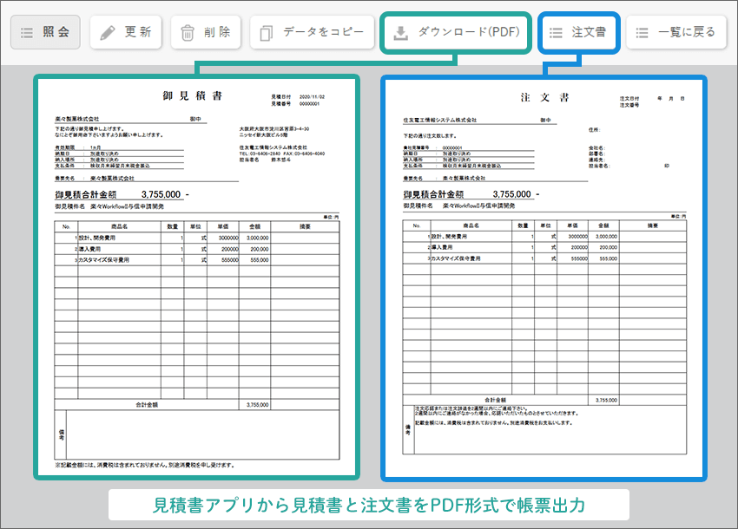Click the 御見積件名 line in the order form
The width and height of the screenshot is (738, 529).
459,206
